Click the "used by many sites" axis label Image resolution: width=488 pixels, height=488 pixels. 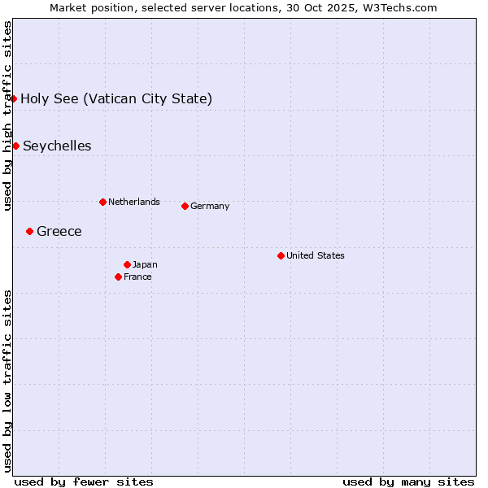(x=408, y=481)
